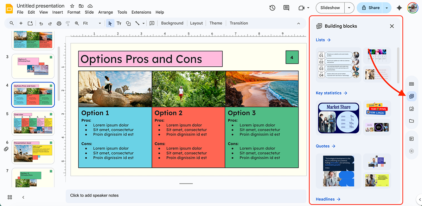The width and height of the screenshot is (422, 206).
Task: Select the Line tool
Action: pyautogui.click(x=137, y=23)
